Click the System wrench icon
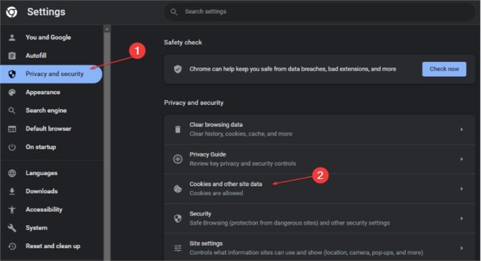 tap(12, 228)
